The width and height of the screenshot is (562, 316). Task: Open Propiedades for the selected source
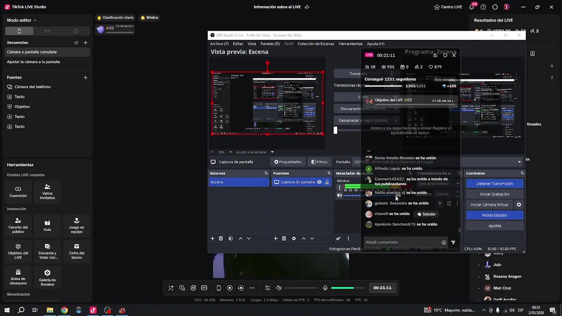288,162
